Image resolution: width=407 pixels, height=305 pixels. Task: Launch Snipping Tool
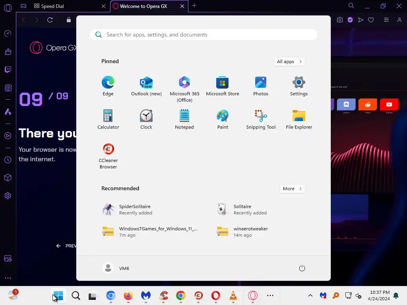point(261,119)
